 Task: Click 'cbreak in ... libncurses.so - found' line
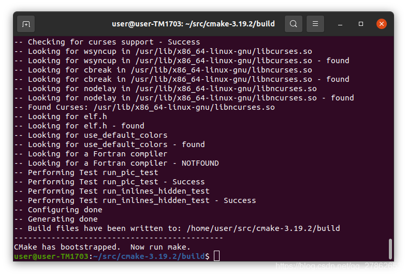coord(182,79)
